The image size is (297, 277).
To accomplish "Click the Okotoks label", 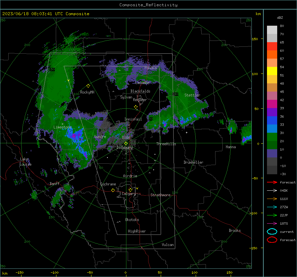I will pos(132,220).
